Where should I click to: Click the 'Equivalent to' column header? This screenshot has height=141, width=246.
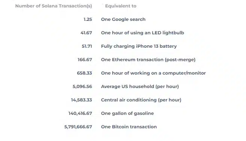pos(121,6)
